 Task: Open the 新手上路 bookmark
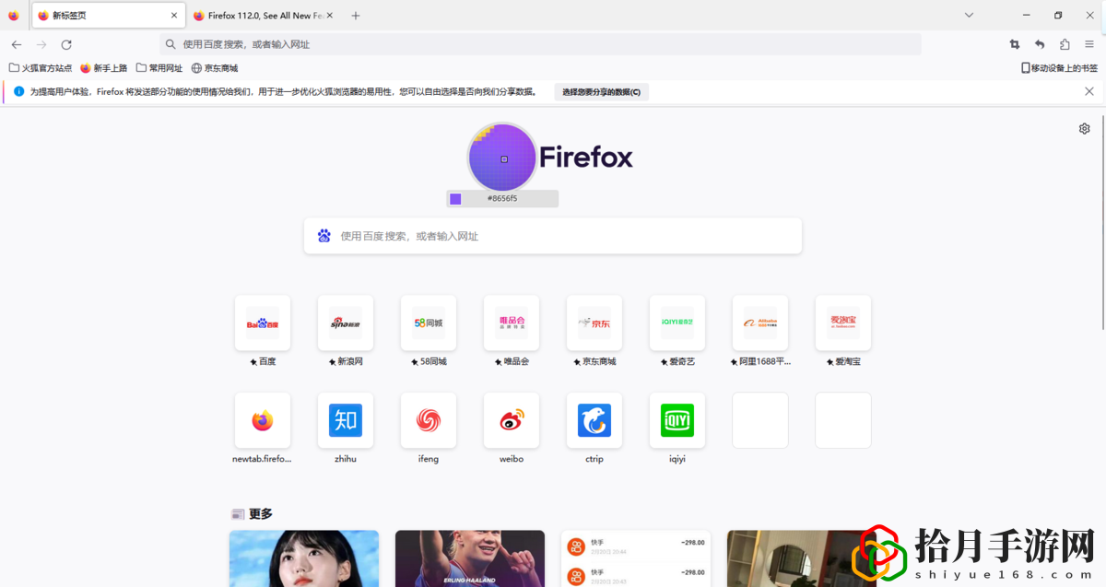(x=104, y=68)
